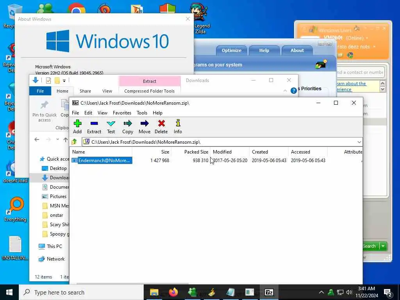
Task: Click the Move icon in 7-Zip toolbar
Action: pos(145,127)
